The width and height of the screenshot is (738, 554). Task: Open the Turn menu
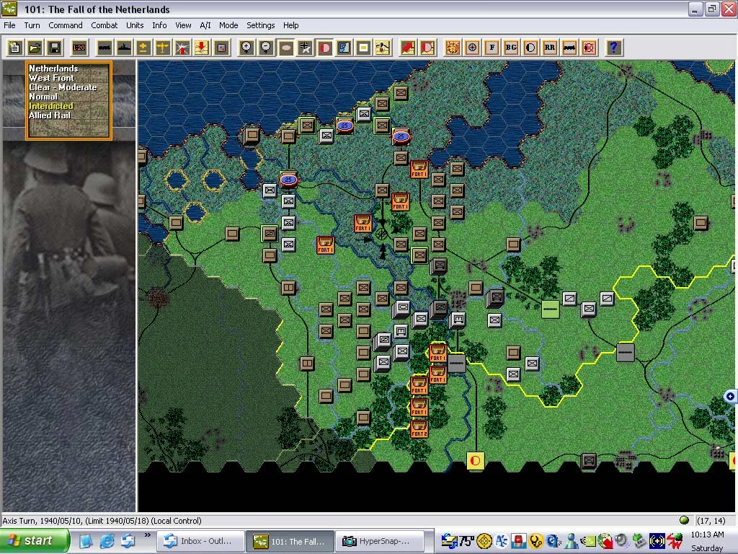pyautogui.click(x=32, y=25)
